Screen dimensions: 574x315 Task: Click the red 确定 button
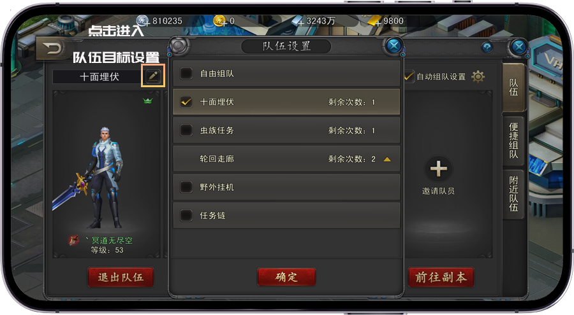(x=286, y=277)
